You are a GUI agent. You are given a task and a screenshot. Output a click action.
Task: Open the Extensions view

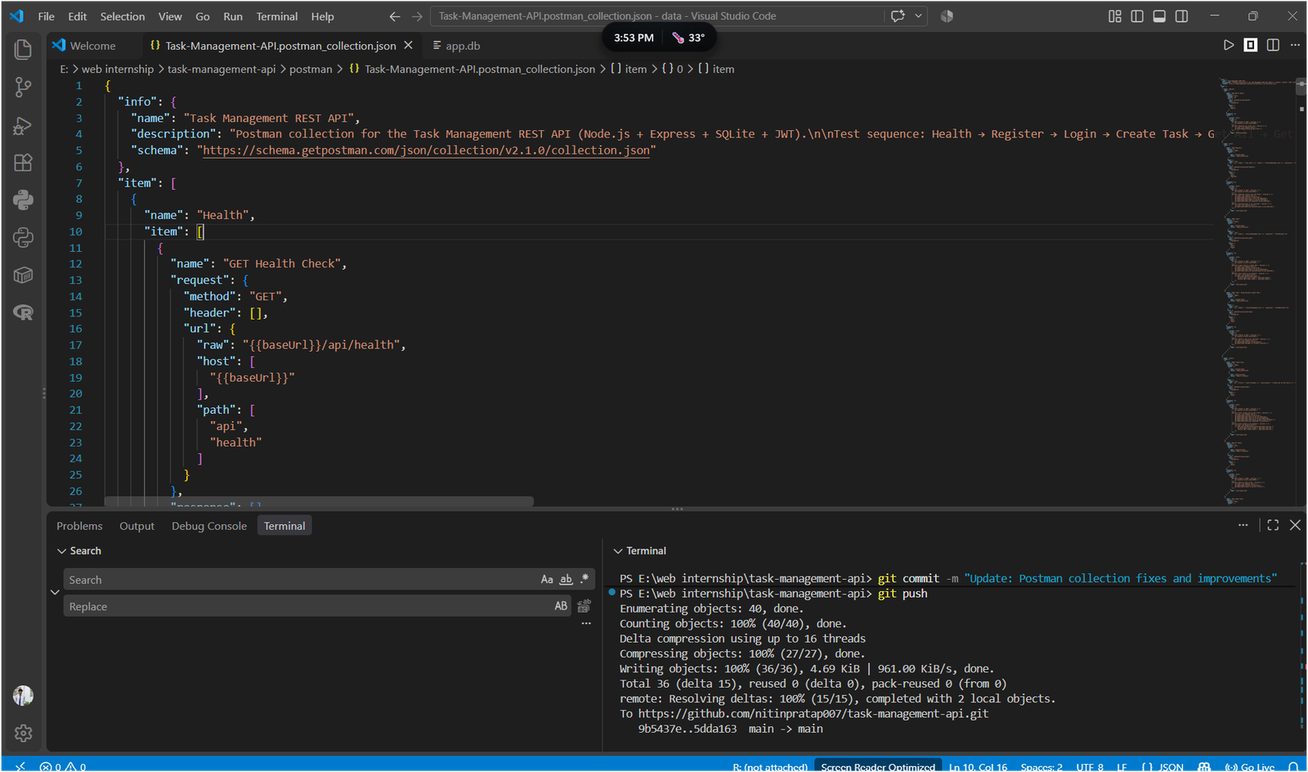[23, 163]
